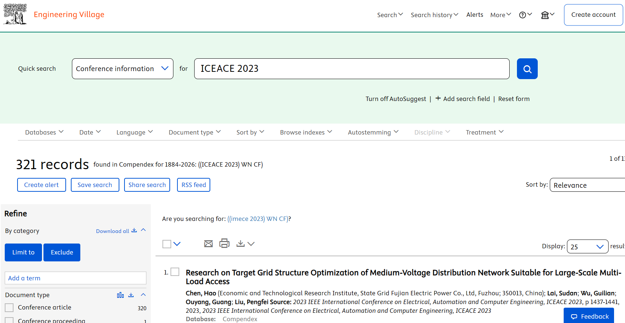Run search with magnifier button
Image resolution: width=625 pixels, height=323 pixels.
point(527,69)
